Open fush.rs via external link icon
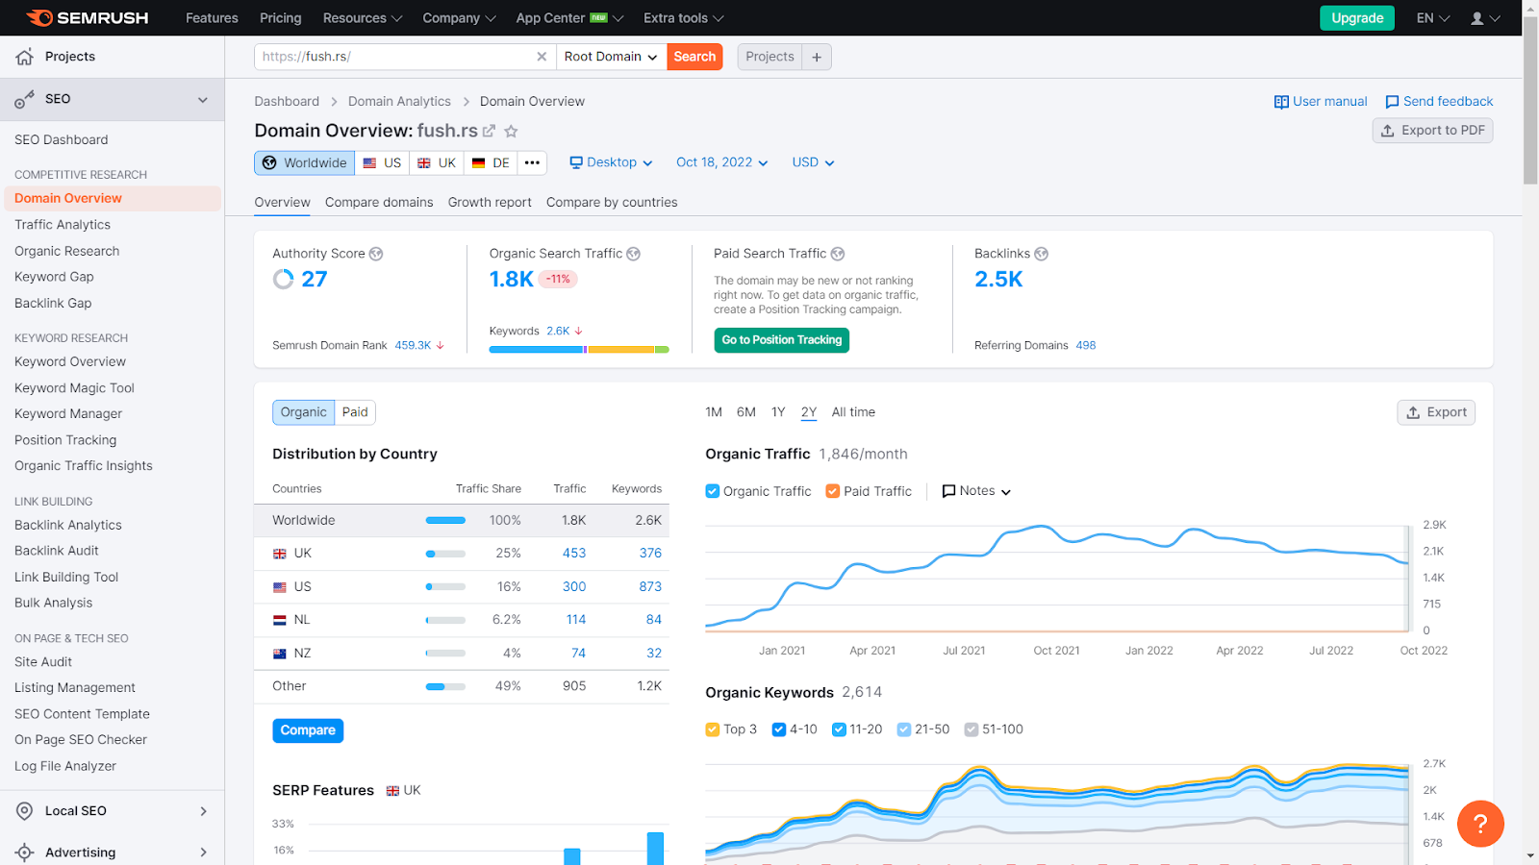The image size is (1539, 865). click(x=489, y=132)
